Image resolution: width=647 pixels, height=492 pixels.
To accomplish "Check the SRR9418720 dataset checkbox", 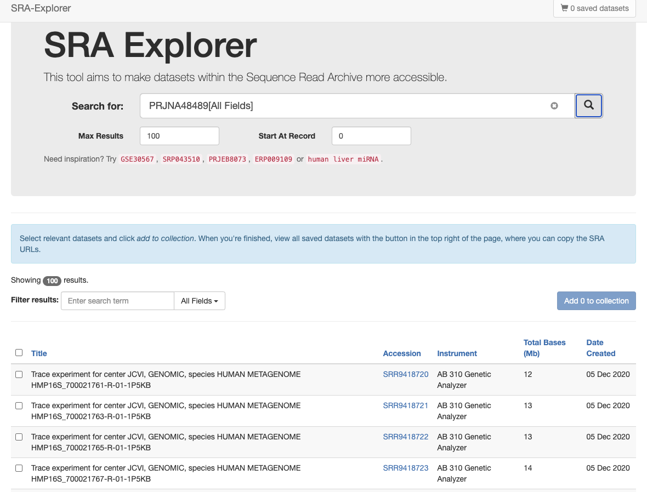I will [x=19, y=374].
